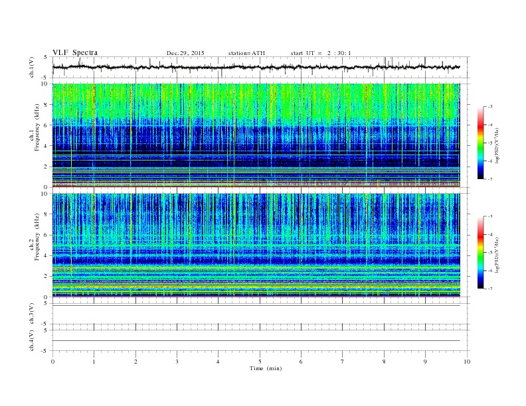
Task: Click the "2" kHz tick of ch.2 spectrogram
Action: pyautogui.click(x=46, y=277)
